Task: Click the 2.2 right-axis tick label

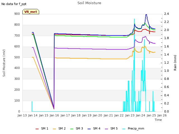Action: [x=166, y=22]
